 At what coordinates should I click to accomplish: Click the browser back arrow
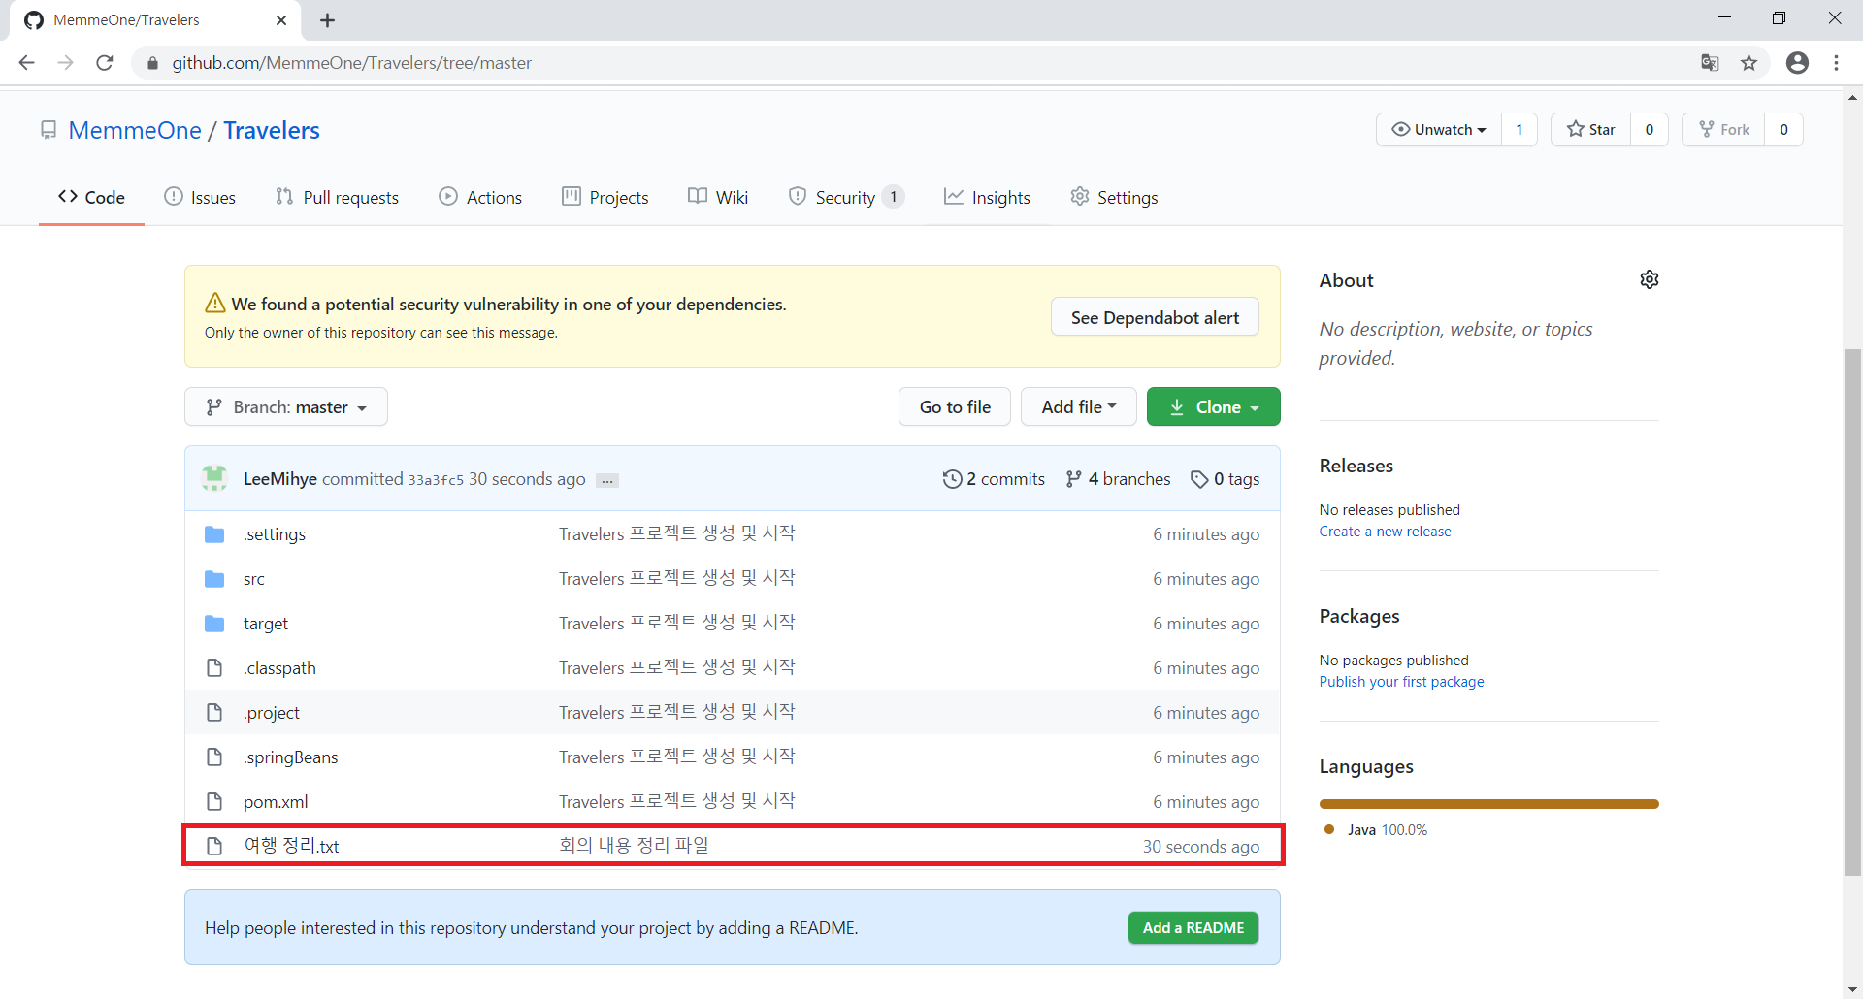coord(26,63)
